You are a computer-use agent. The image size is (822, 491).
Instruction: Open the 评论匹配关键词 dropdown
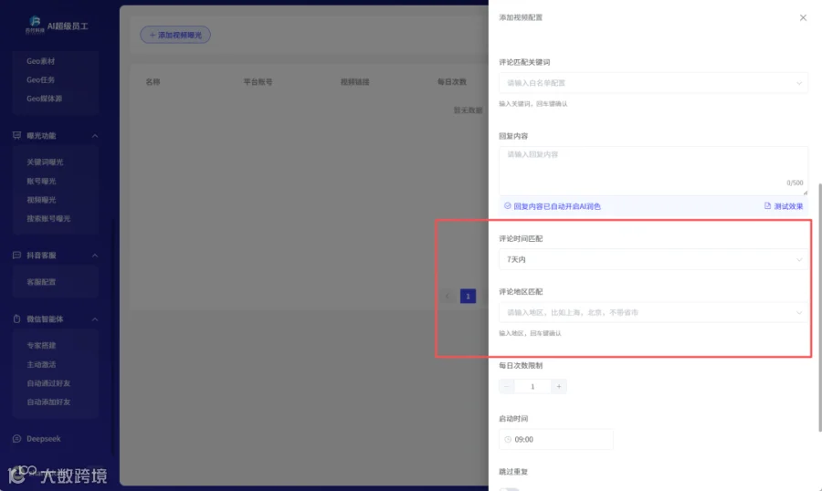coord(653,83)
